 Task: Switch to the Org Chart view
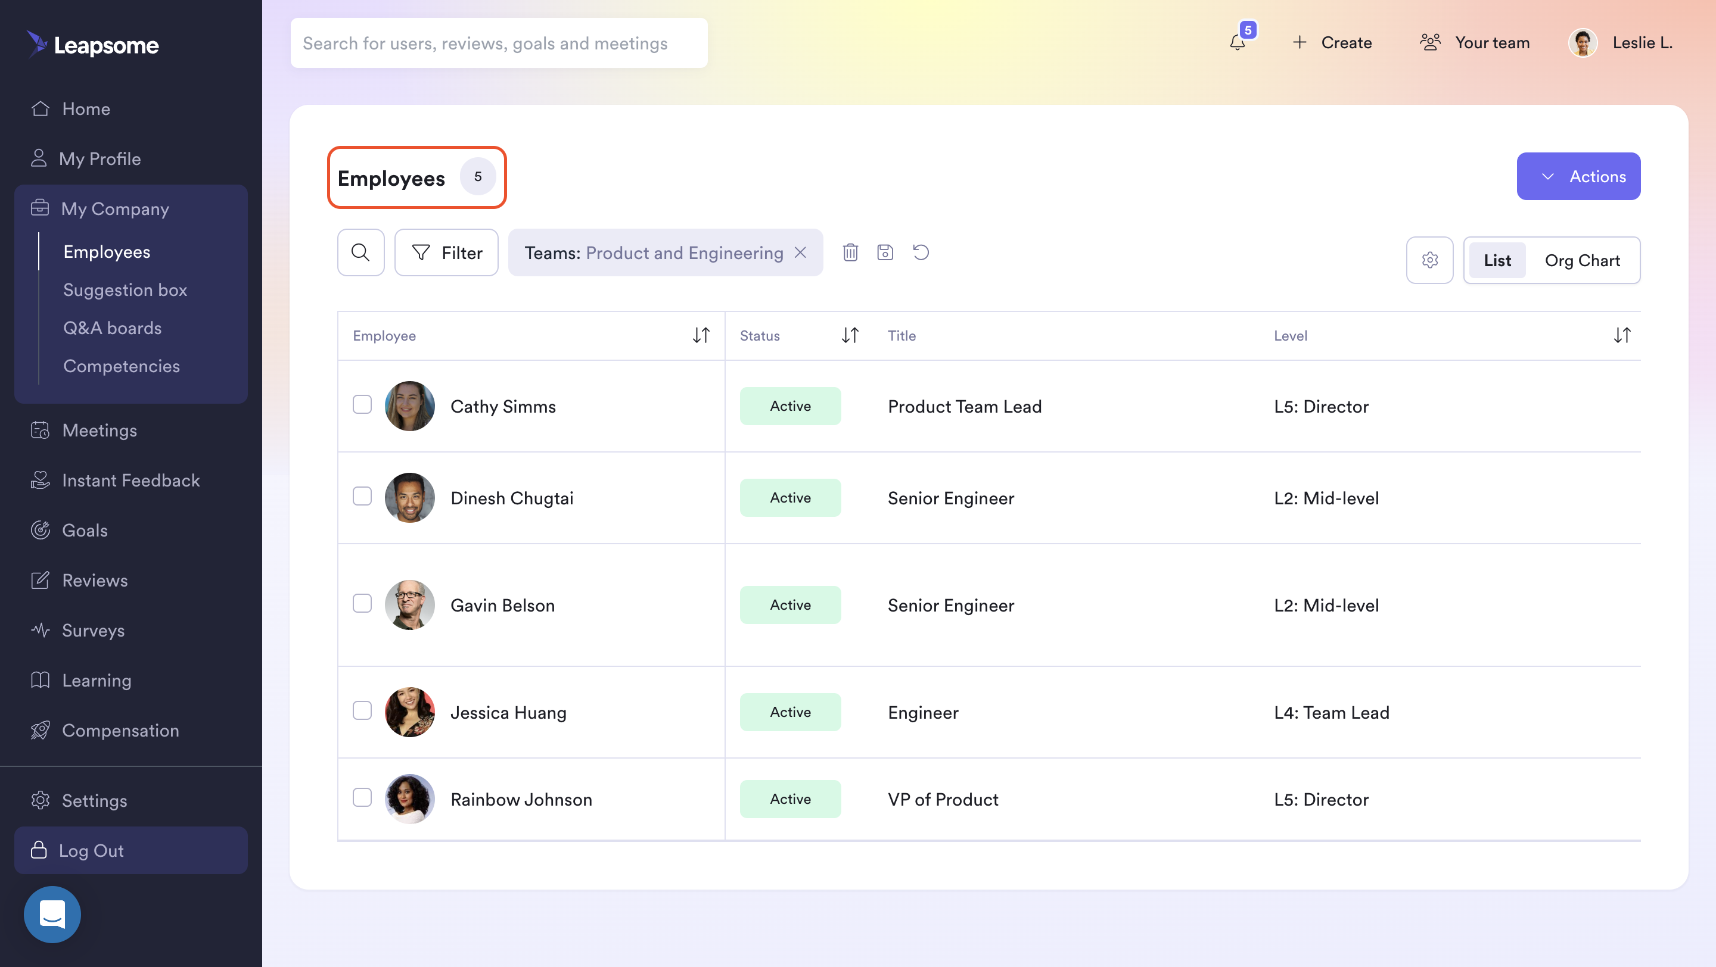(x=1582, y=260)
